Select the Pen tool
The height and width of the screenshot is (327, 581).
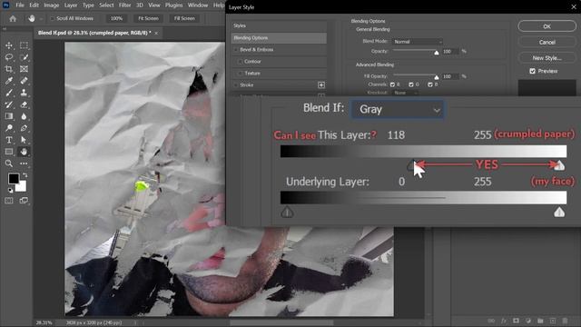[x=24, y=128]
